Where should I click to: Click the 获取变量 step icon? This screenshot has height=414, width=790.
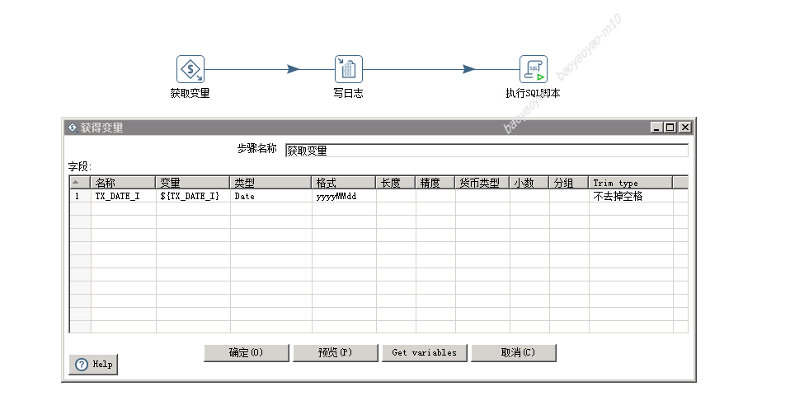(x=190, y=69)
